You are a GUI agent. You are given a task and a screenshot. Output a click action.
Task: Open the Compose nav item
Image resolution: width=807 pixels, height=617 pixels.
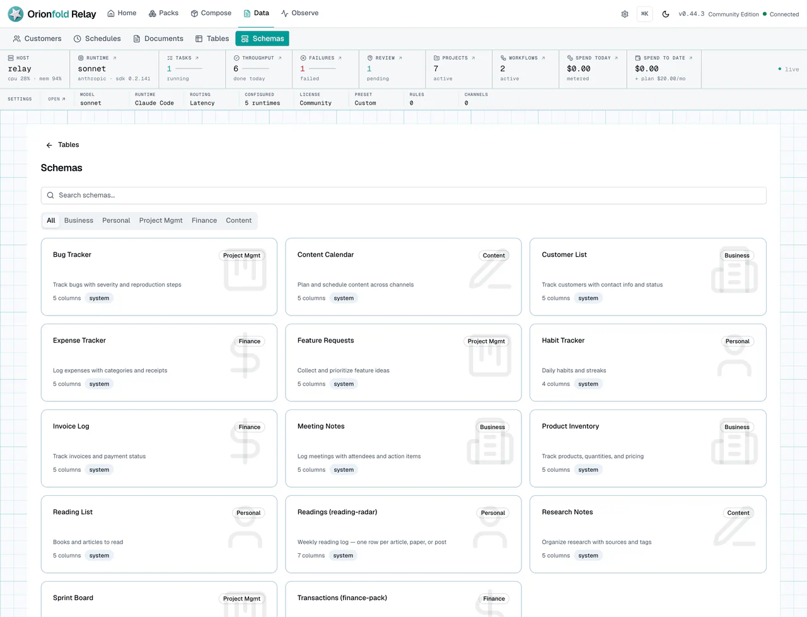pos(211,13)
